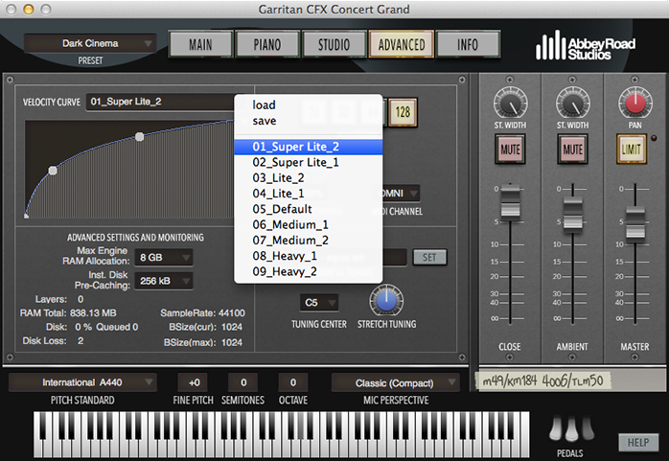Choose 06_Medium_1 from the list

point(308,224)
